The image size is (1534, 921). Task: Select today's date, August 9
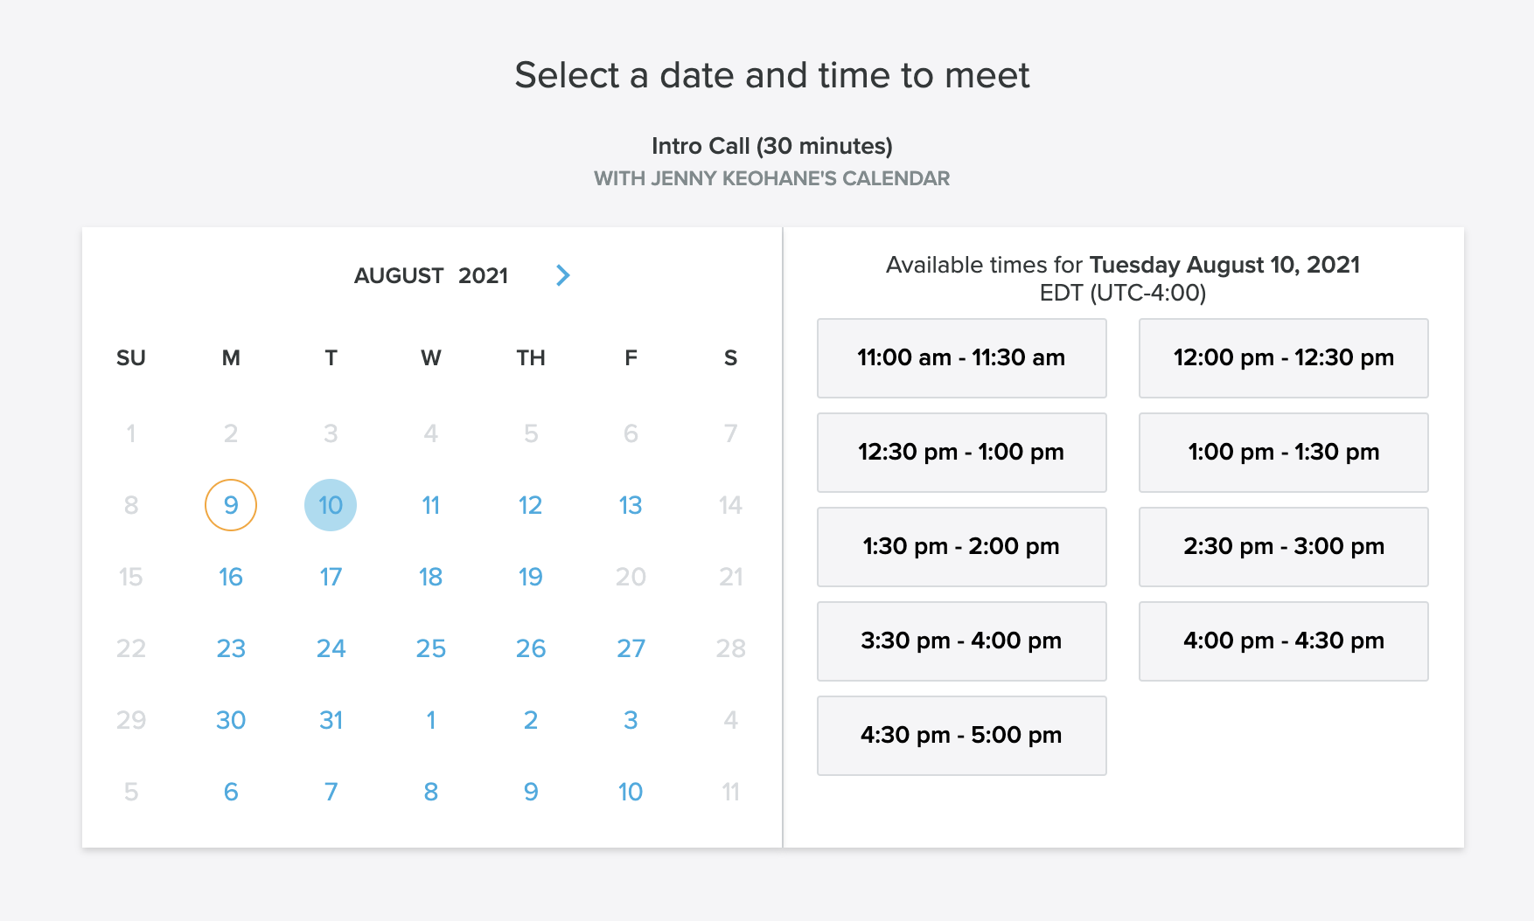click(x=230, y=504)
